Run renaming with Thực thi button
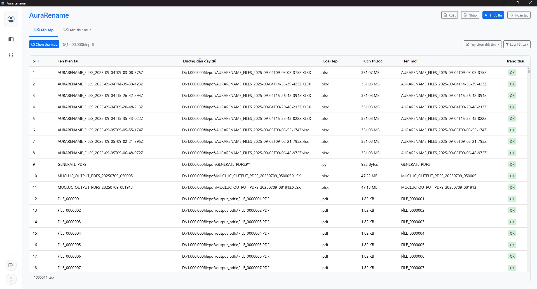 click(493, 15)
